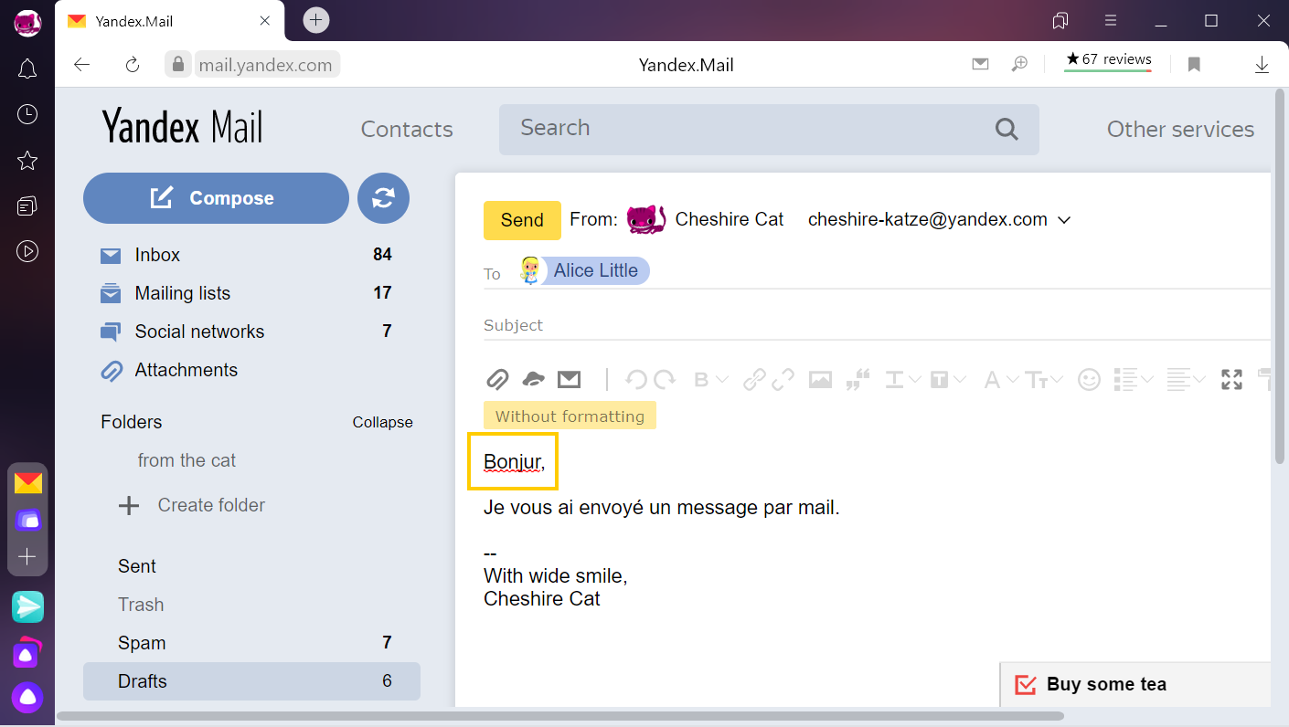Refresh the mail list
The height and width of the screenshot is (727, 1289).
(383, 198)
